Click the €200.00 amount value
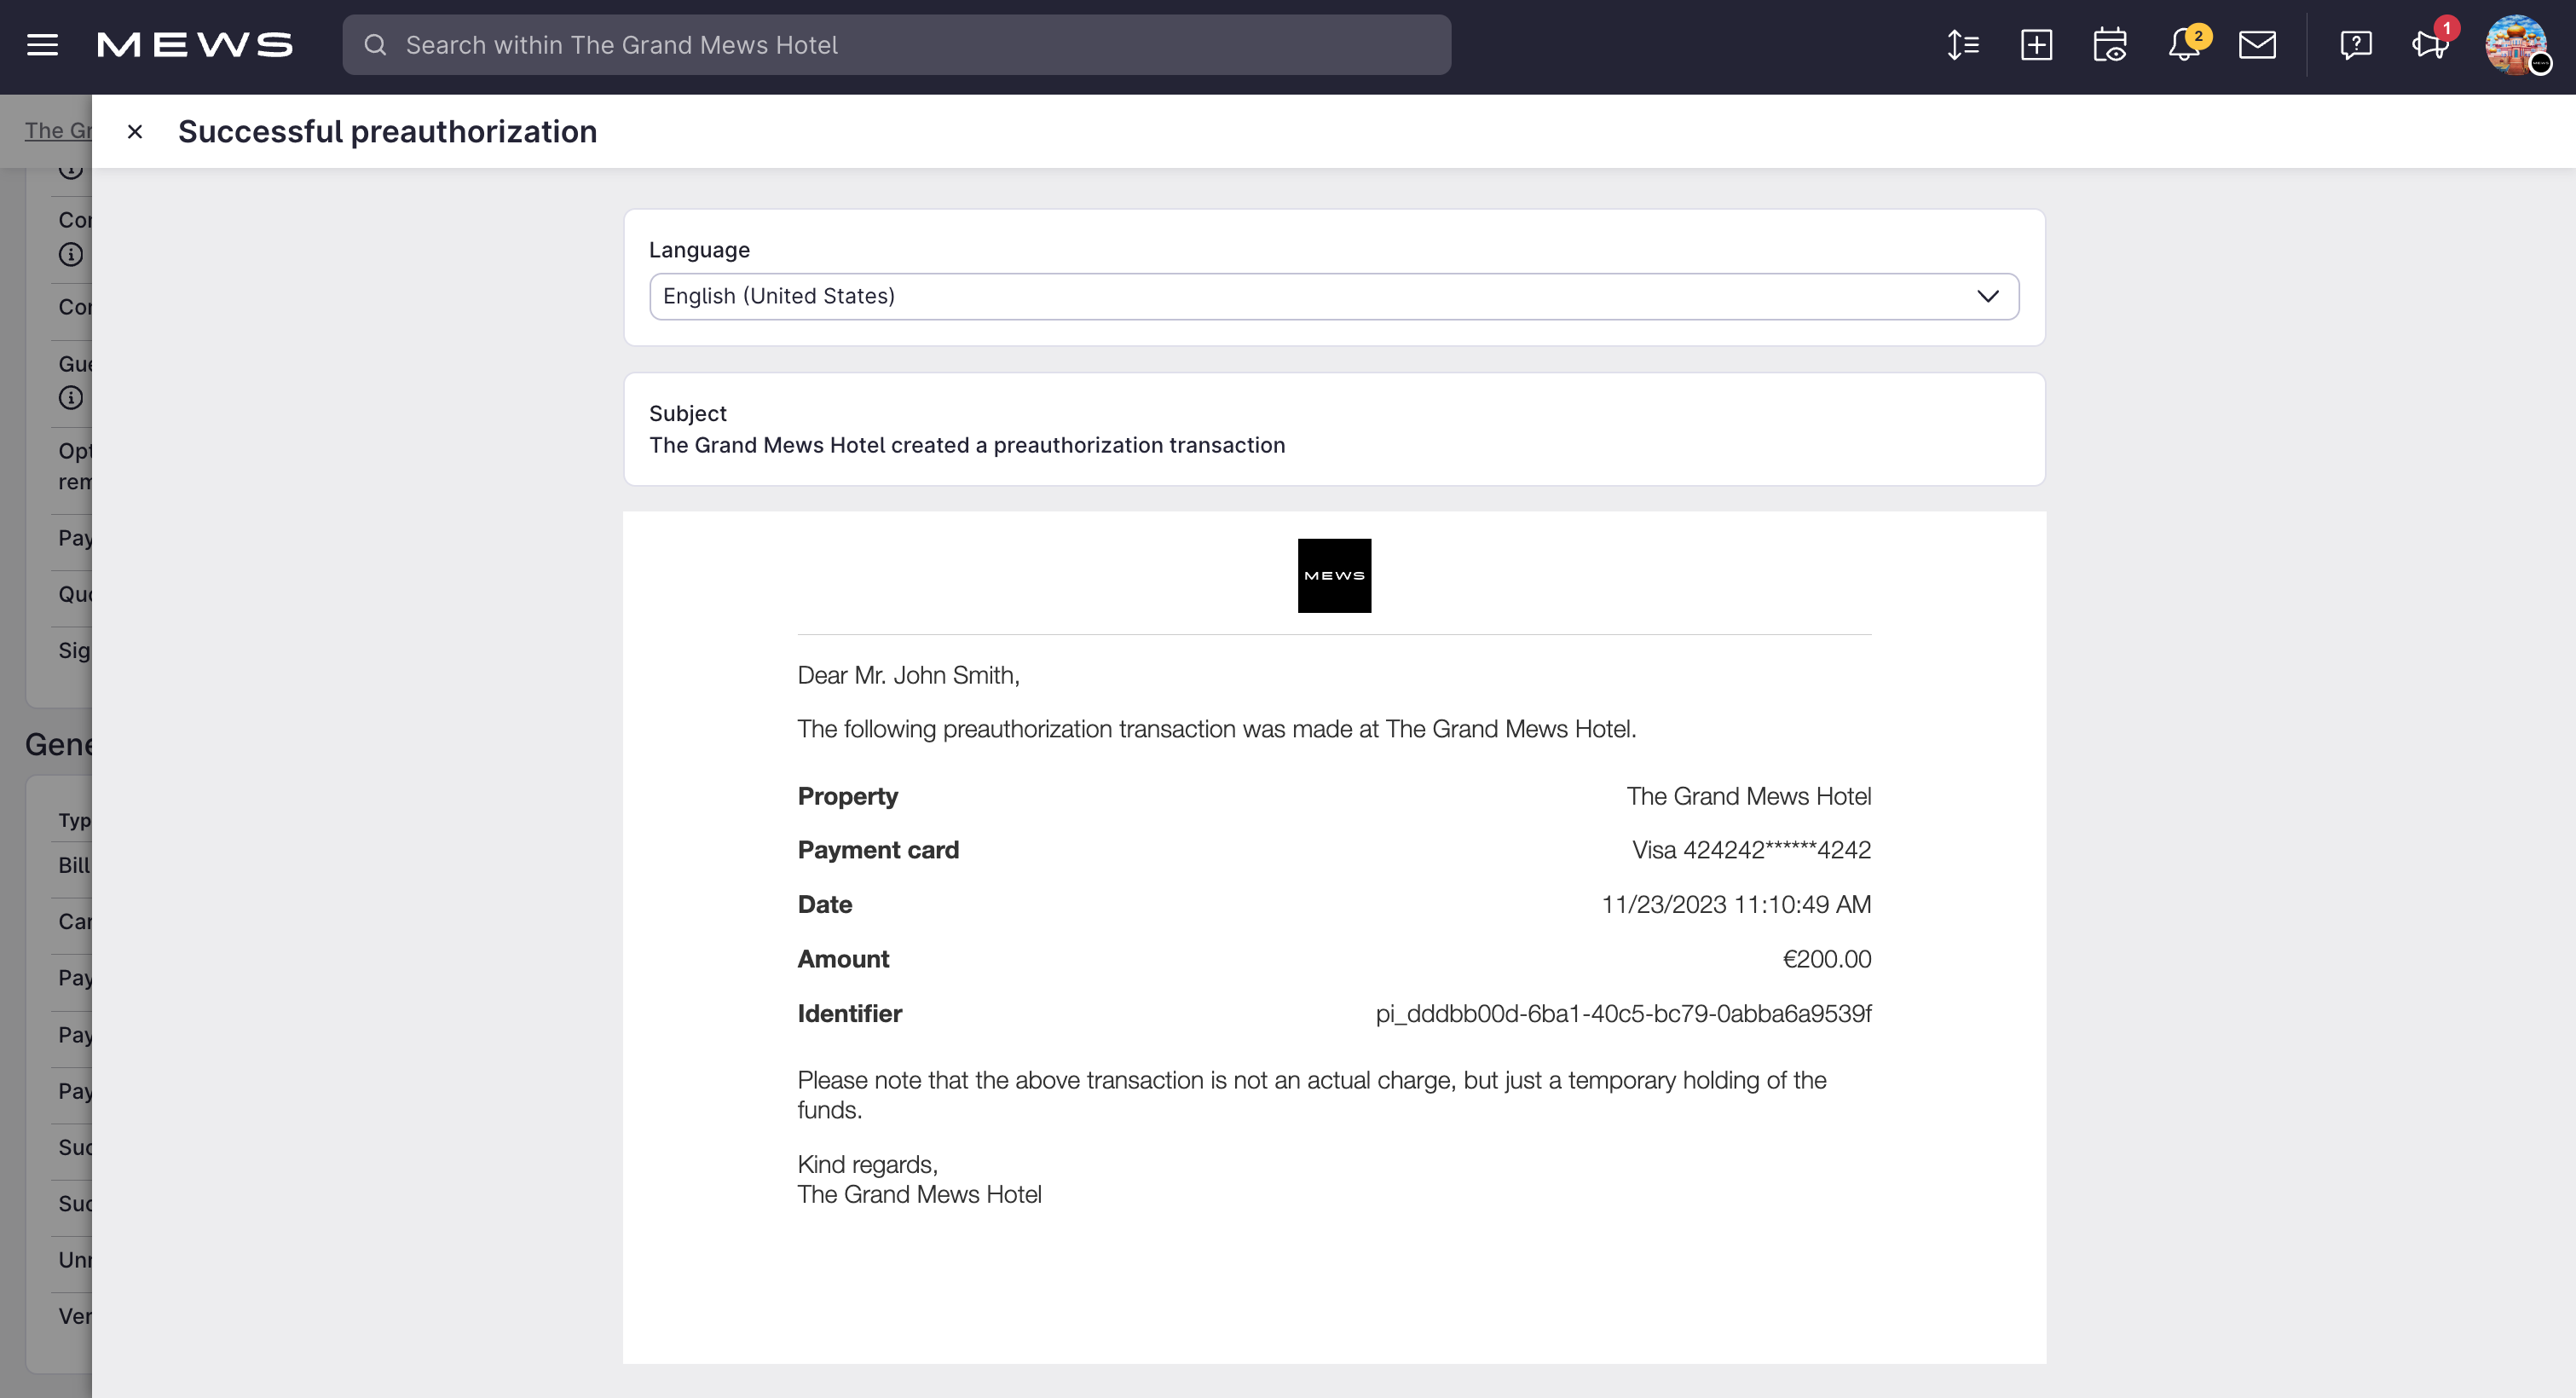This screenshot has height=1398, width=2576. click(x=1826, y=960)
